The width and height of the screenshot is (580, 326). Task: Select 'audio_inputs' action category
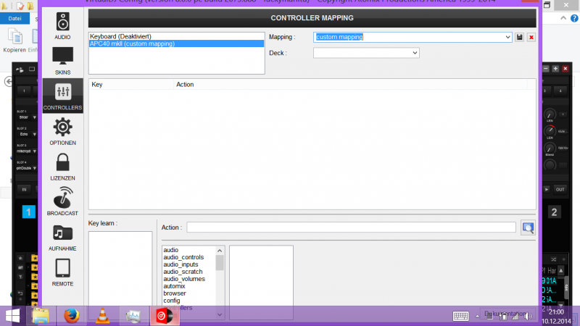181,264
